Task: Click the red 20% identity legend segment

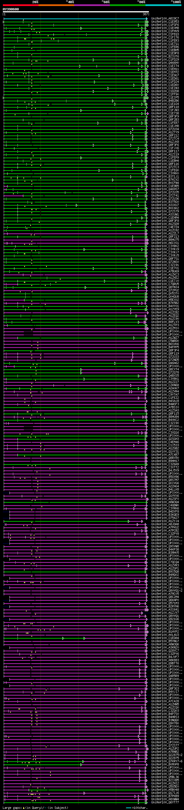Action: 20,5
